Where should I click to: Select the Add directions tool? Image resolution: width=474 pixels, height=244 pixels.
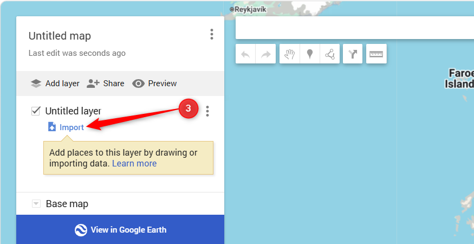353,54
